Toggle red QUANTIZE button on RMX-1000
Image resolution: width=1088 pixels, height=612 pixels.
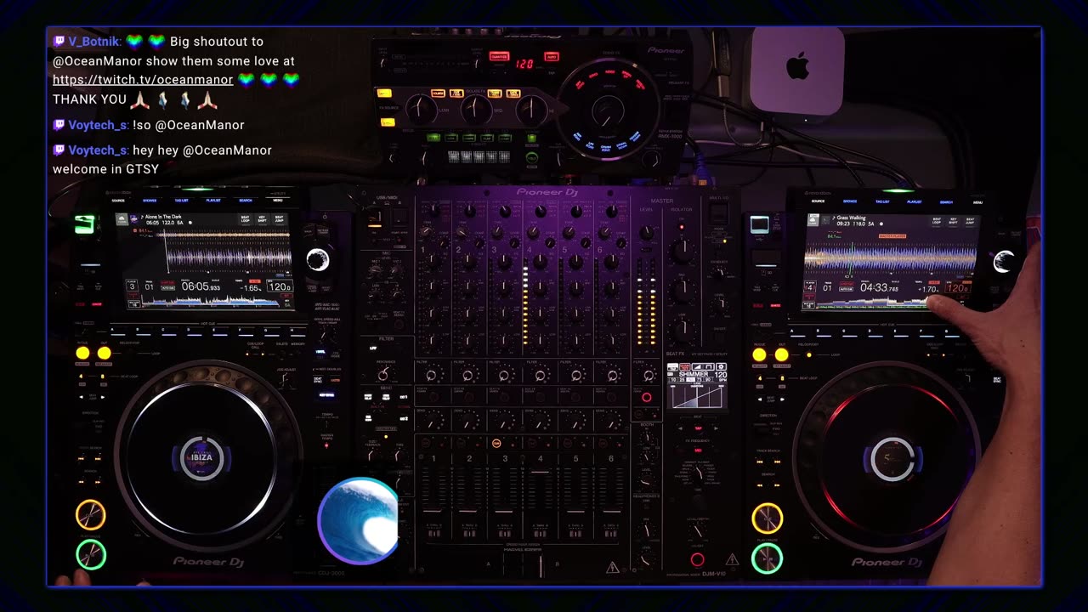(500, 57)
